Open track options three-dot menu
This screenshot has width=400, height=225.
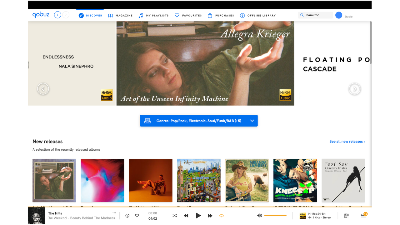click(x=114, y=213)
